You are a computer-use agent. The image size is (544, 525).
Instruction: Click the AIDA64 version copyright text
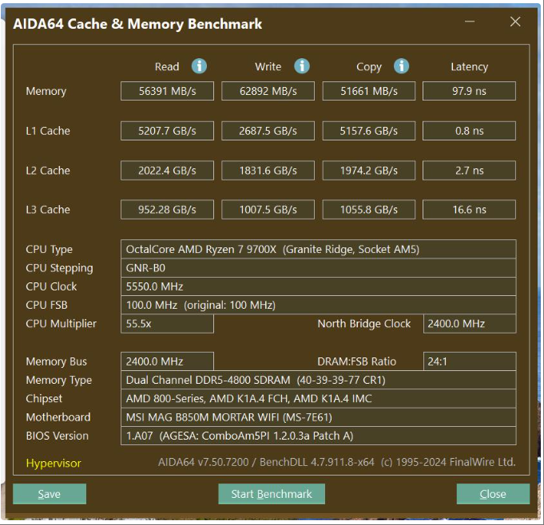(x=337, y=462)
